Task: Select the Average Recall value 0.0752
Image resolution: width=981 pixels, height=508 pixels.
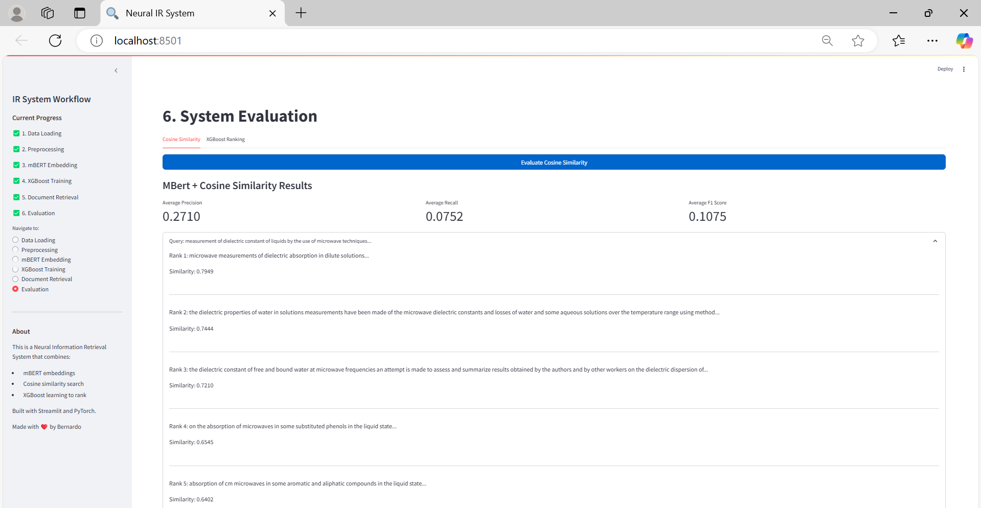Action: coord(444,217)
